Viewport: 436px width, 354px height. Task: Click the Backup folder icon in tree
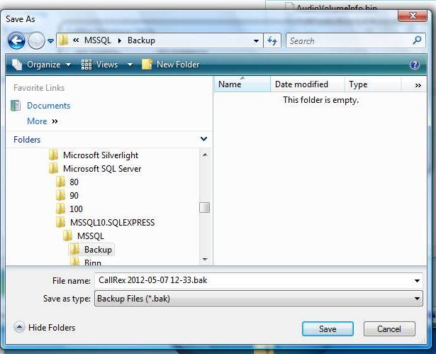pyautogui.click(x=74, y=249)
